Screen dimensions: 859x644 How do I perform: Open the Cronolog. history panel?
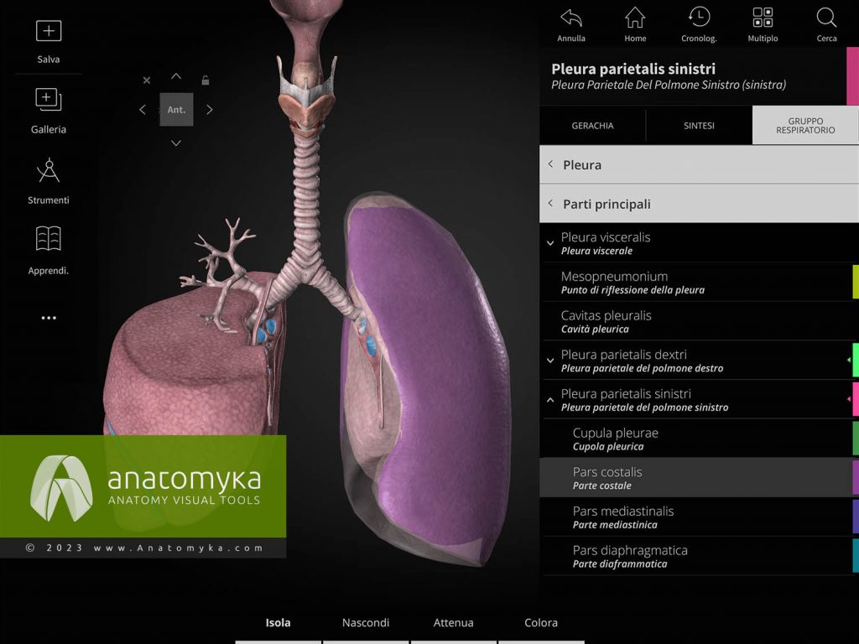pos(699,21)
